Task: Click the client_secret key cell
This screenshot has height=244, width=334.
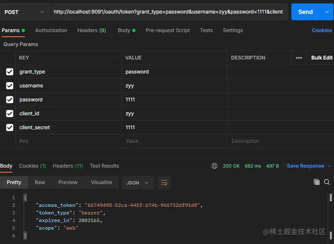Action: [68, 127]
